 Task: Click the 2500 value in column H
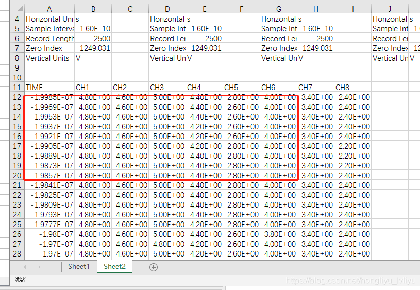coord(315,39)
